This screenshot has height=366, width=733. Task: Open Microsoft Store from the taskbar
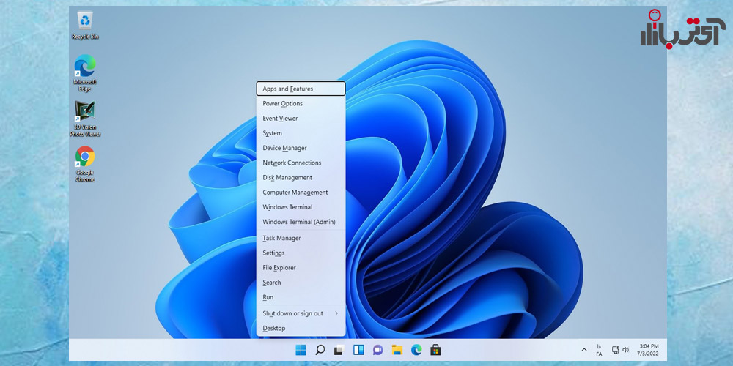point(435,350)
